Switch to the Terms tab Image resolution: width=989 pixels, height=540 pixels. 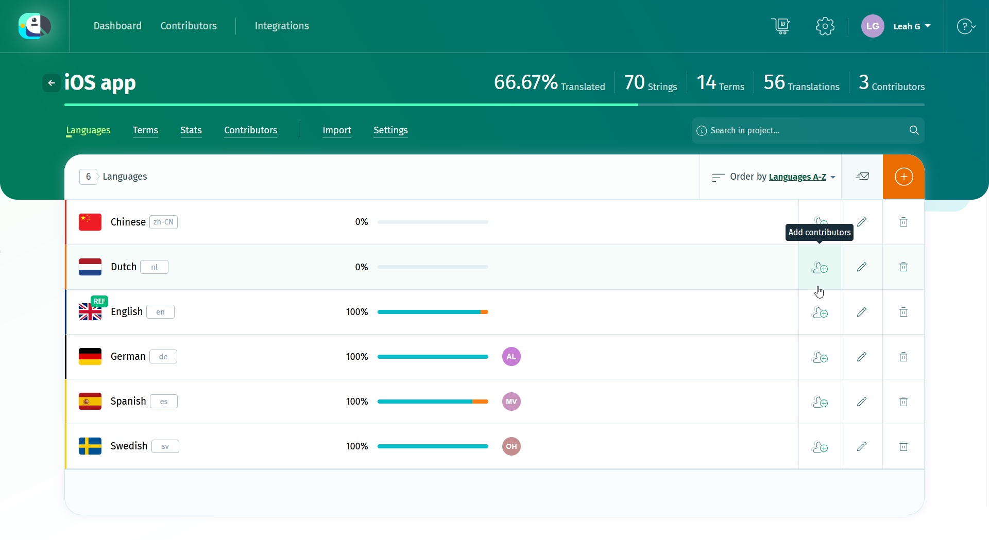[145, 130]
